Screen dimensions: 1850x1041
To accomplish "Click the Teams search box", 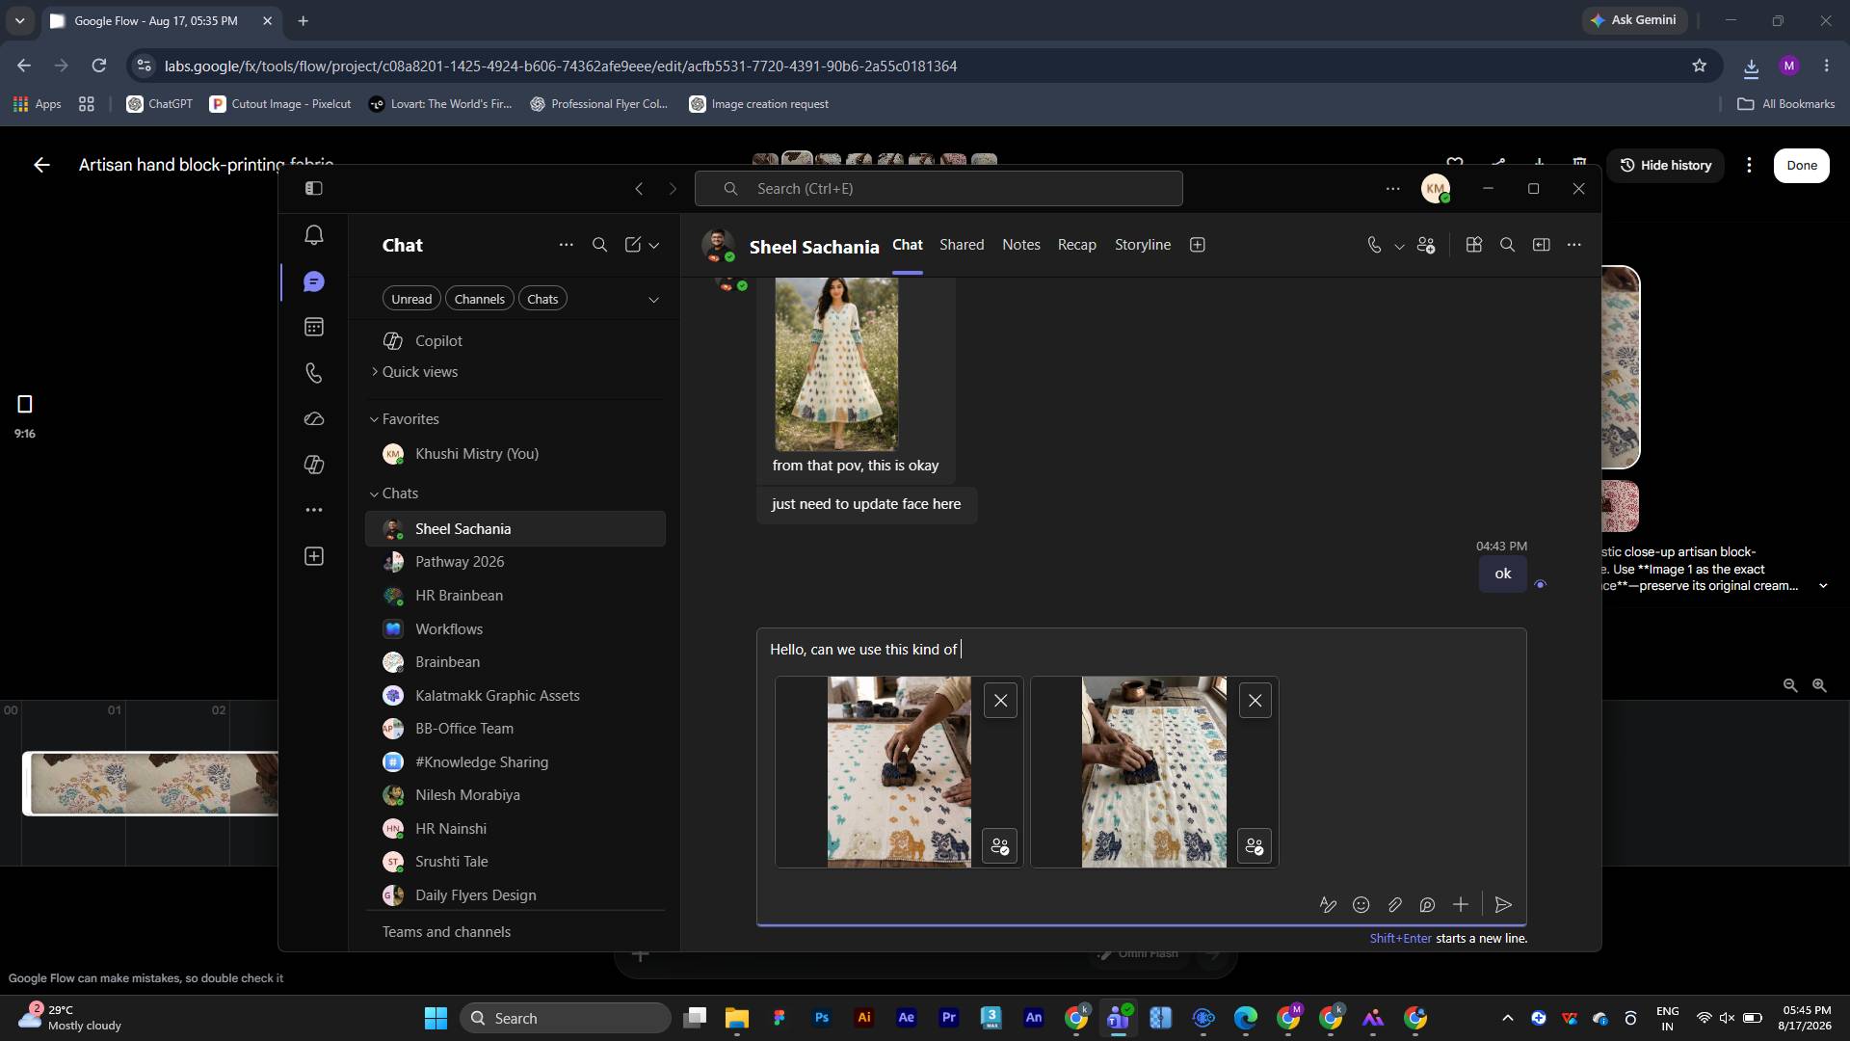I will (x=938, y=189).
